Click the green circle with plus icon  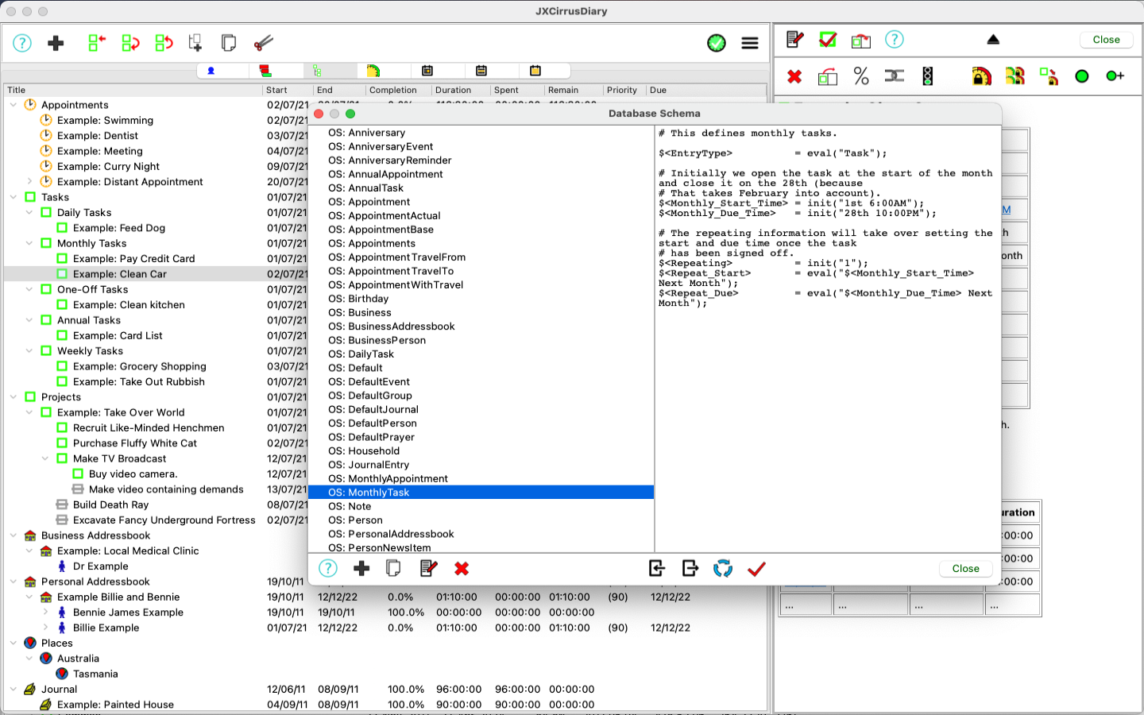point(1115,76)
